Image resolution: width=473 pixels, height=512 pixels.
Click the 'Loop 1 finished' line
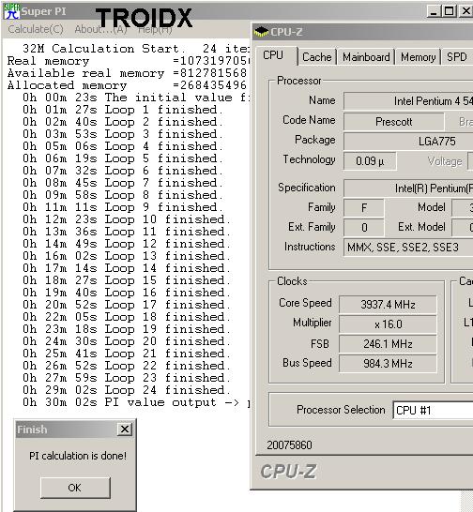coord(123,110)
